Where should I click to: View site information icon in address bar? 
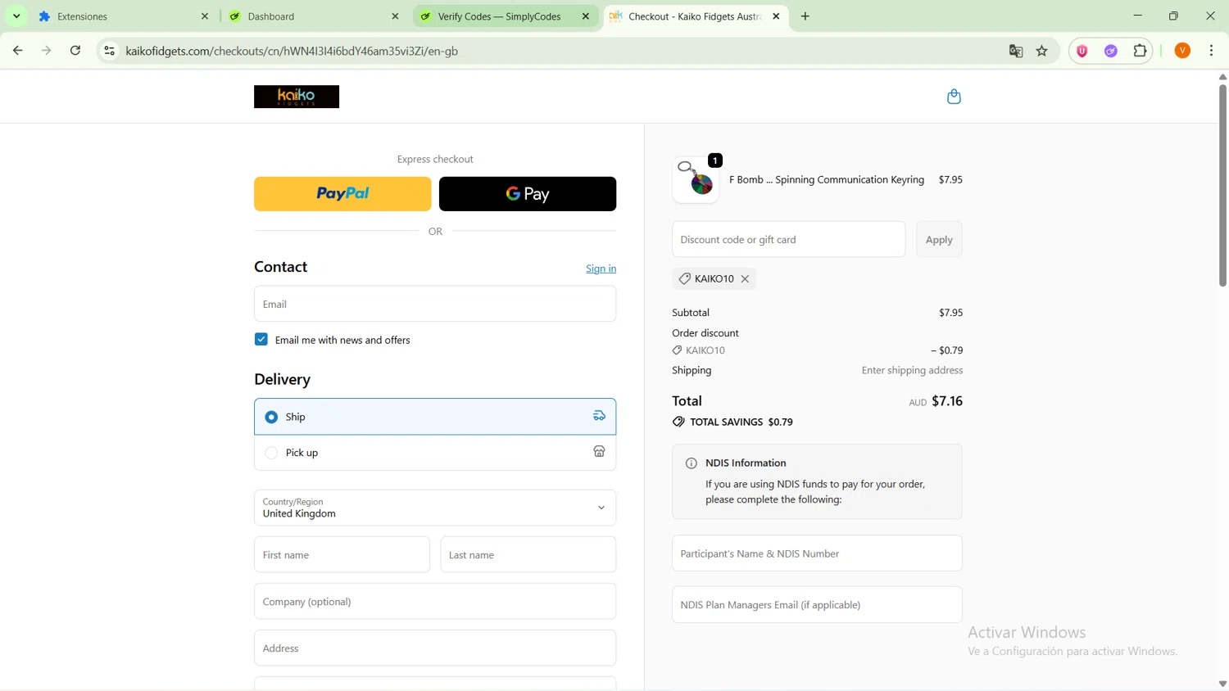coord(109,51)
